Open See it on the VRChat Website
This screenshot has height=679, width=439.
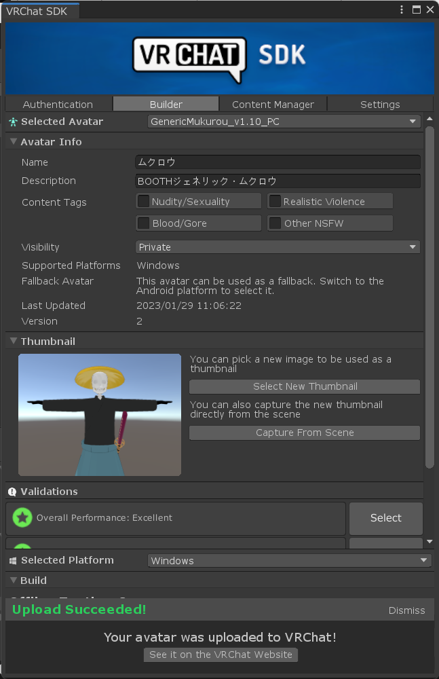221,655
